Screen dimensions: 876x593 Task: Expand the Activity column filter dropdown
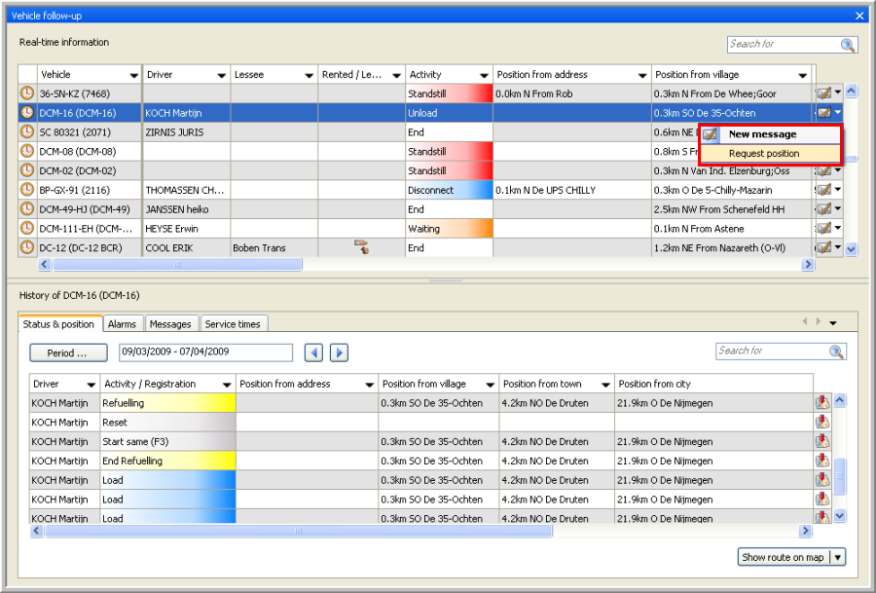tap(483, 75)
